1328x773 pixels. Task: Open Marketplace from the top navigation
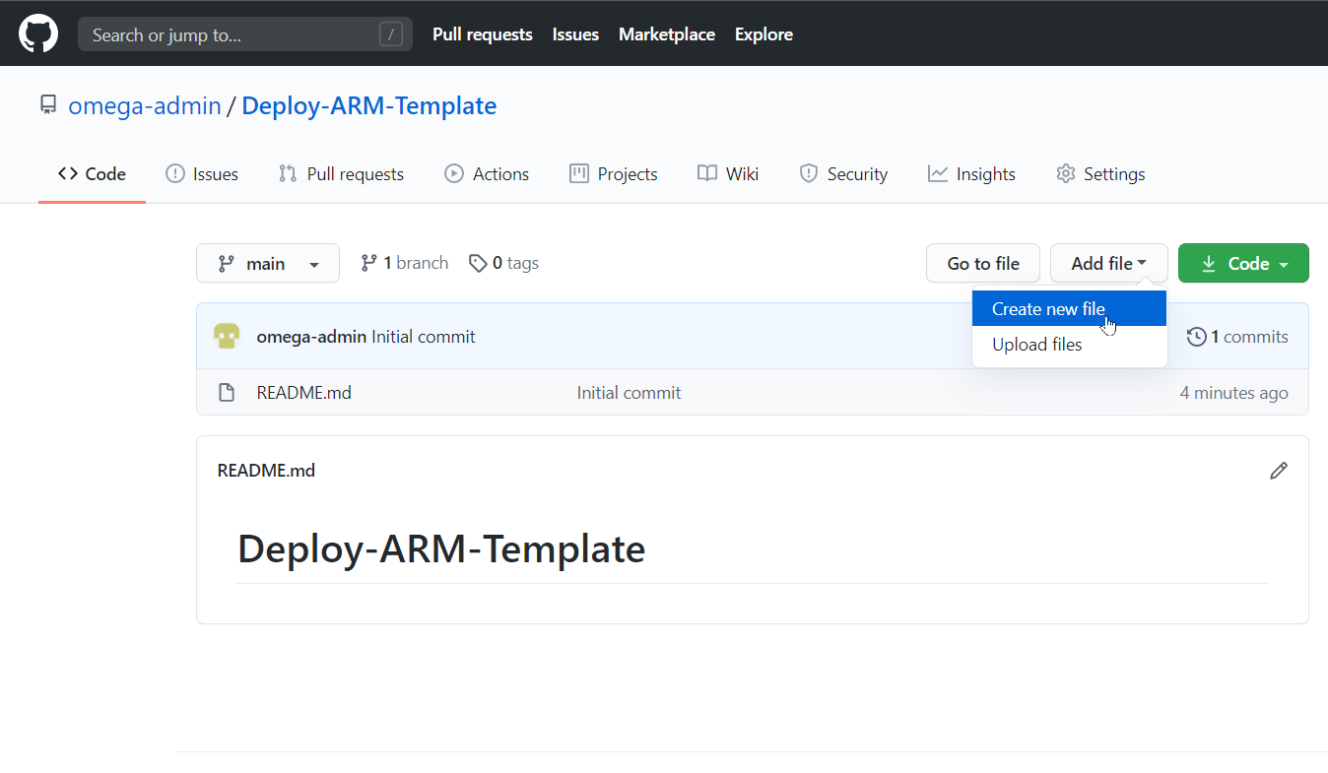click(667, 34)
